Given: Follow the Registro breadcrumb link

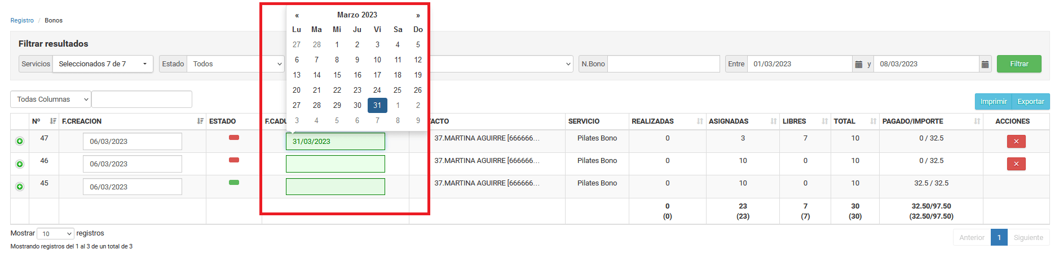Looking at the screenshot, I should [x=22, y=21].
